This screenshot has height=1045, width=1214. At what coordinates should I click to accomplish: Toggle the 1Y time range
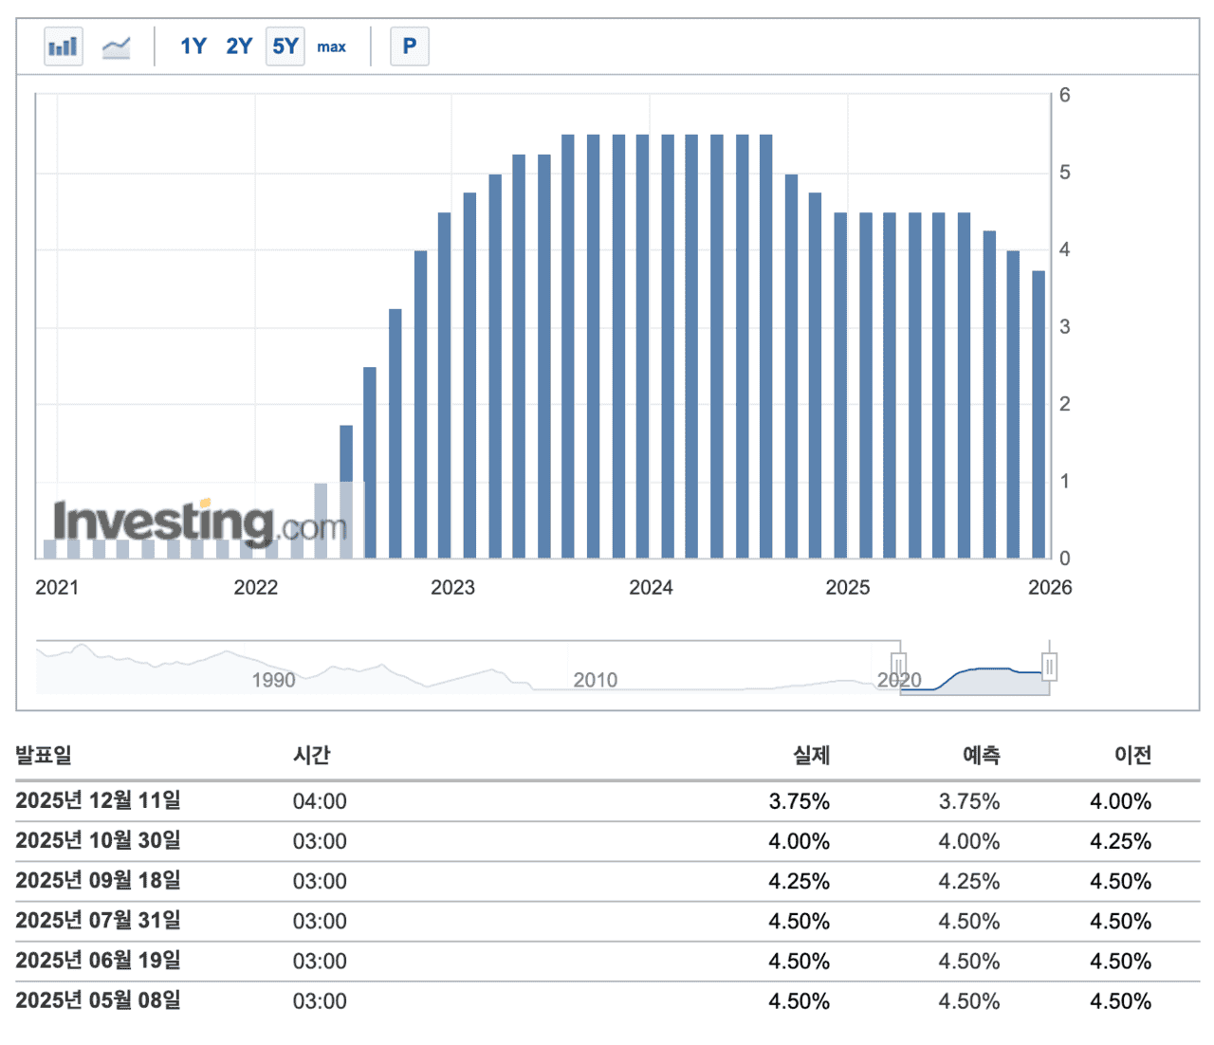click(x=193, y=46)
